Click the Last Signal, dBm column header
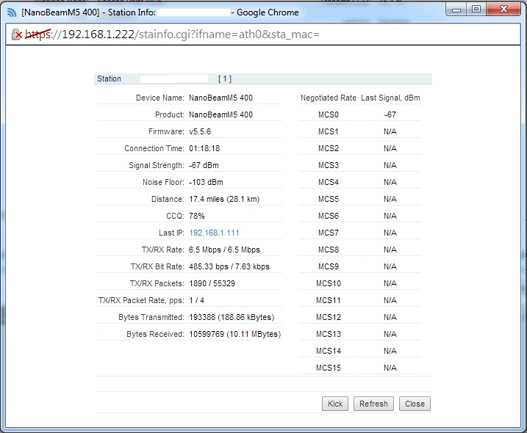Image resolution: width=527 pixels, height=433 pixels. pos(390,98)
